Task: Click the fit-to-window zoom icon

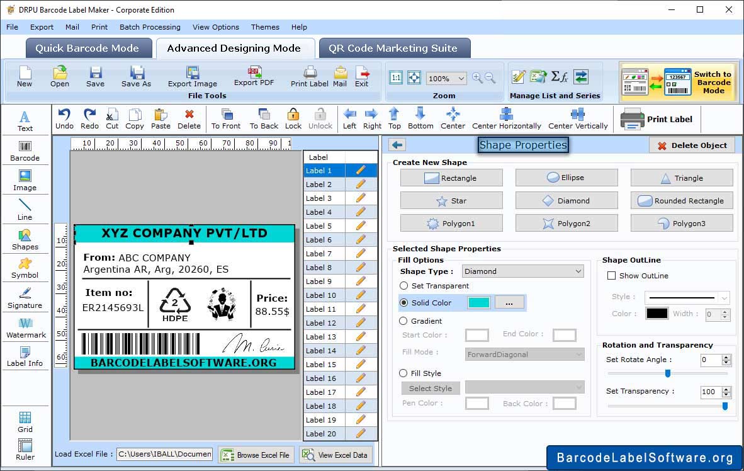Action: coord(414,78)
